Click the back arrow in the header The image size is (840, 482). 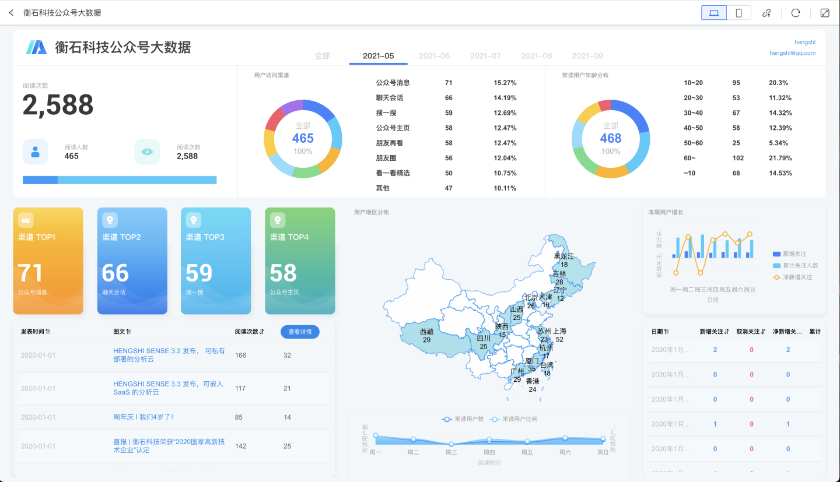(11, 13)
